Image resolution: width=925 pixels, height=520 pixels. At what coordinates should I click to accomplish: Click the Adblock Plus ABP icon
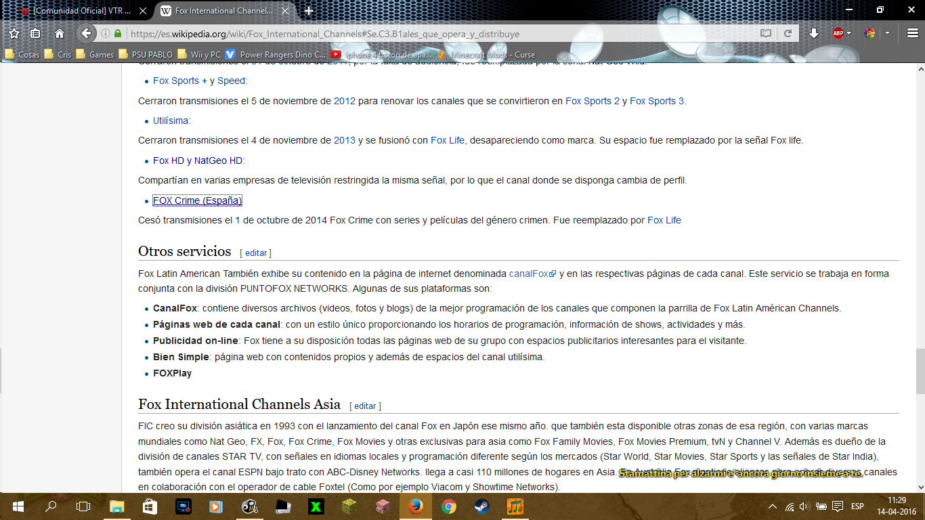[x=838, y=33]
